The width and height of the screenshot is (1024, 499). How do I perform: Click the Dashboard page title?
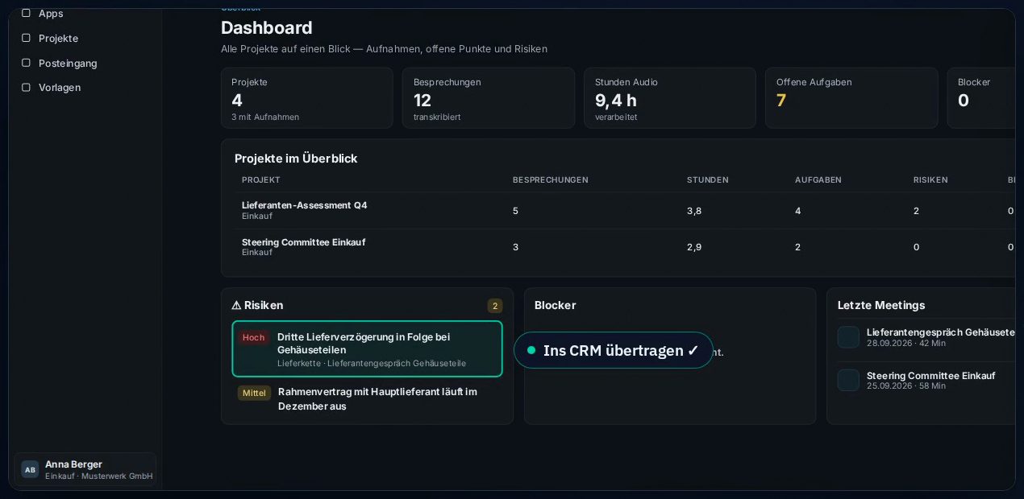tap(267, 27)
